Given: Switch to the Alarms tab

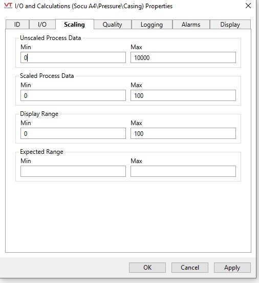Looking at the screenshot, I should coord(191,25).
